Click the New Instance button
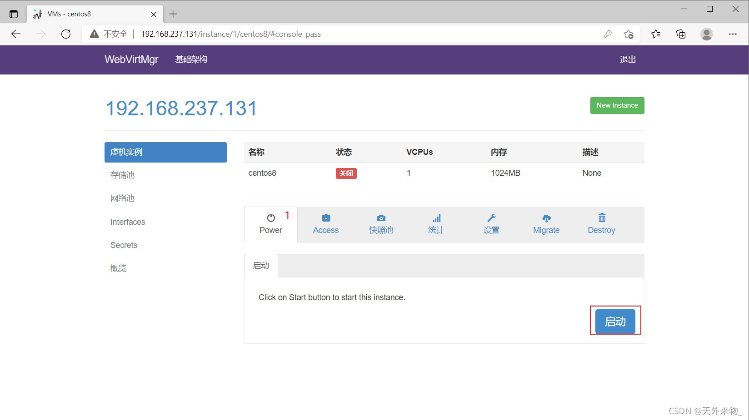This screenshot has width=749, height=420. click(617, 105)
